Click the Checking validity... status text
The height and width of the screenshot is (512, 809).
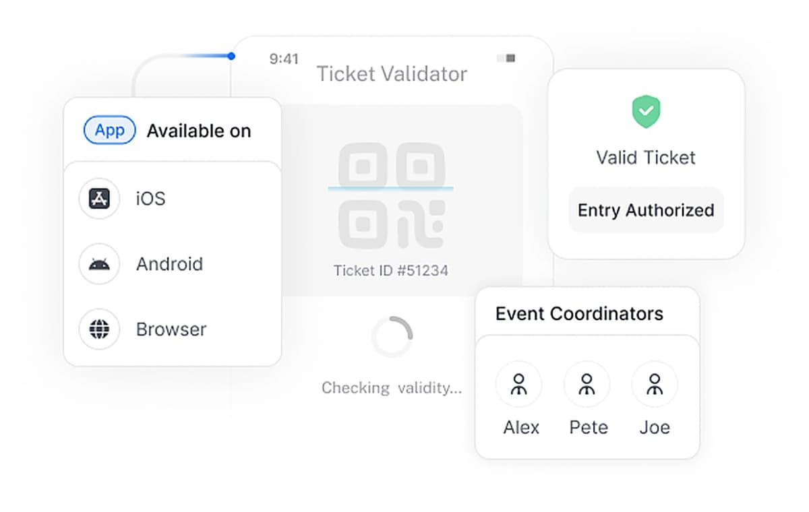392,388
